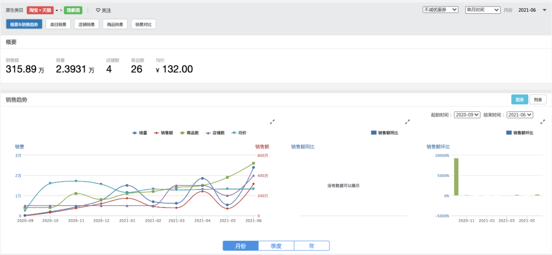Screen dimensions: 552x255
Task: Click the 315.89 万 sales amount value
Action: pos(25,69)
